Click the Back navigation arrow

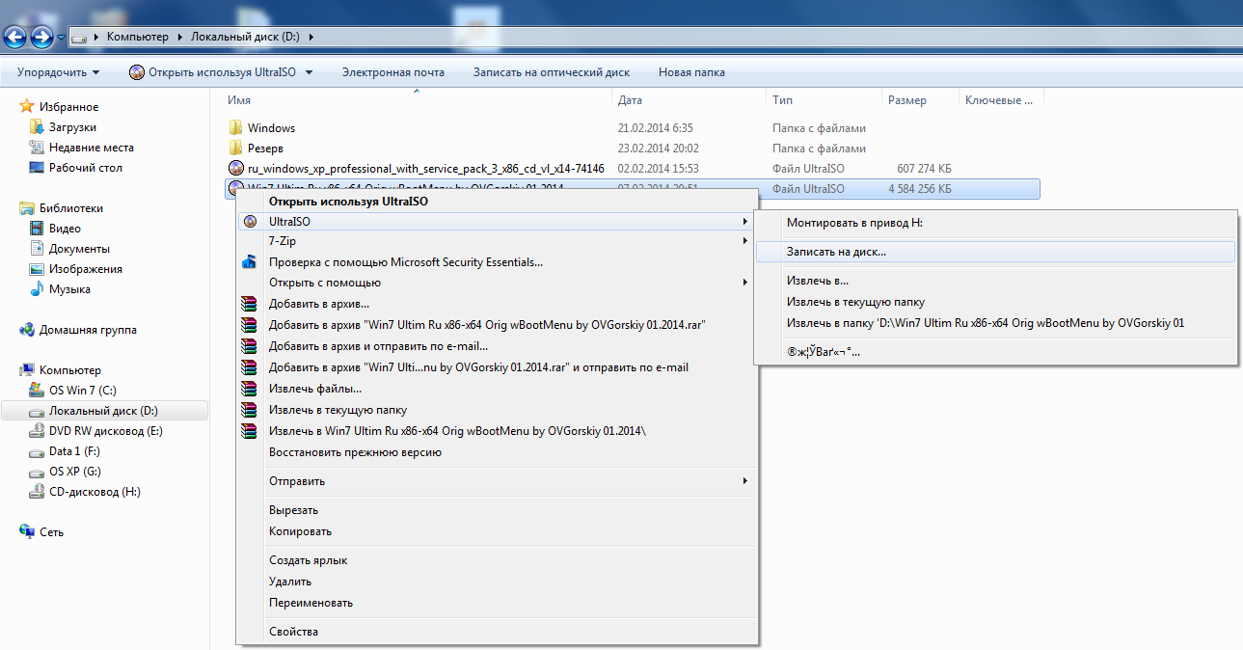tap(15, 37)
